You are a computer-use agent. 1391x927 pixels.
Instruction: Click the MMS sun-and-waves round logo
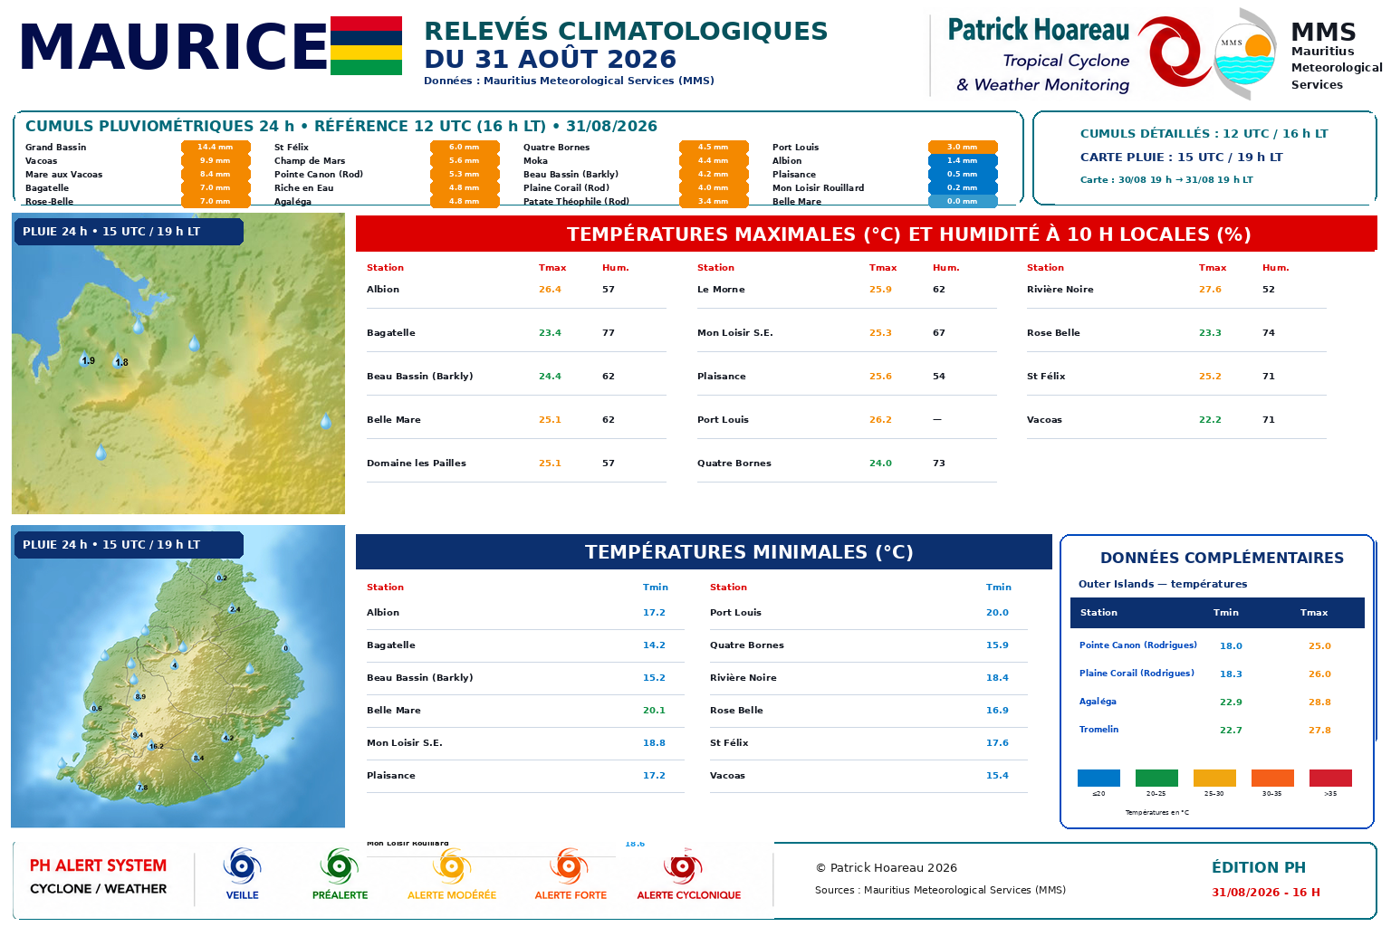[1244, 53]
